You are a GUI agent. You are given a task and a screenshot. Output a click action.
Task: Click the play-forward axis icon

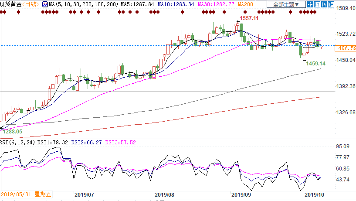coord(324,4)
